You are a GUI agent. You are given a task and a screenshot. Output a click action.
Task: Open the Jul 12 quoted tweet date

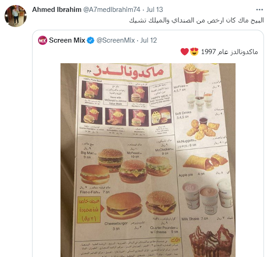point(148,40)
